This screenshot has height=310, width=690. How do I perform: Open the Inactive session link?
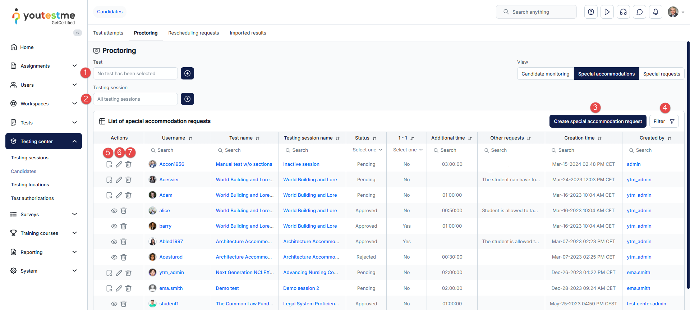coord(301,164)
